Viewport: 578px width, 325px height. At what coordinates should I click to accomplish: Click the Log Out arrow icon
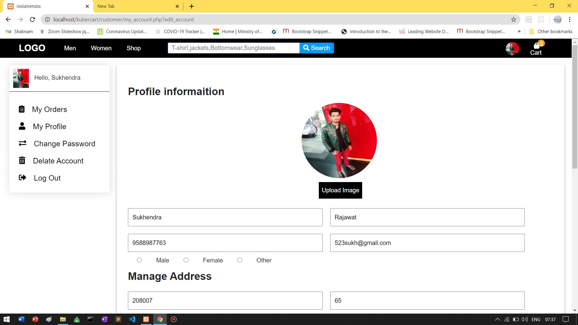click(x=23, y=178)
